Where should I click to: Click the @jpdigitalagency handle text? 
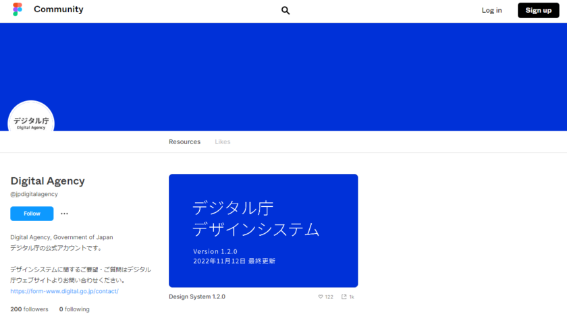point(34,194)
